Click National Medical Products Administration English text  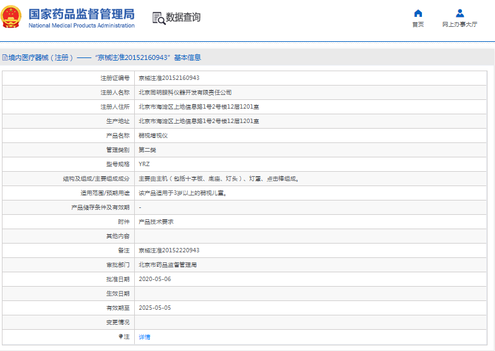coord(81,26)
